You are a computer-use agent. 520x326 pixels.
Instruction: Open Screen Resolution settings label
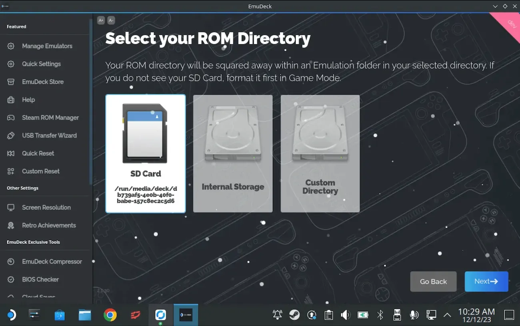(x=46, y=208)
